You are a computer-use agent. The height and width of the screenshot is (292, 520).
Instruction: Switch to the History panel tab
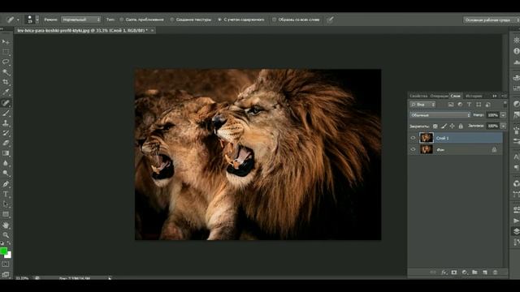pos(474,96)
